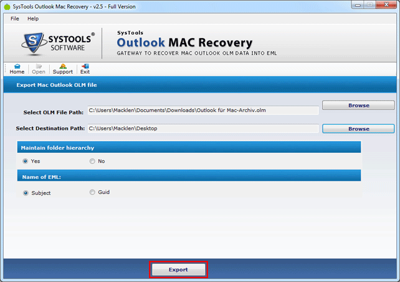Click the Outlook MAC Recovery title text

[184, 42]
